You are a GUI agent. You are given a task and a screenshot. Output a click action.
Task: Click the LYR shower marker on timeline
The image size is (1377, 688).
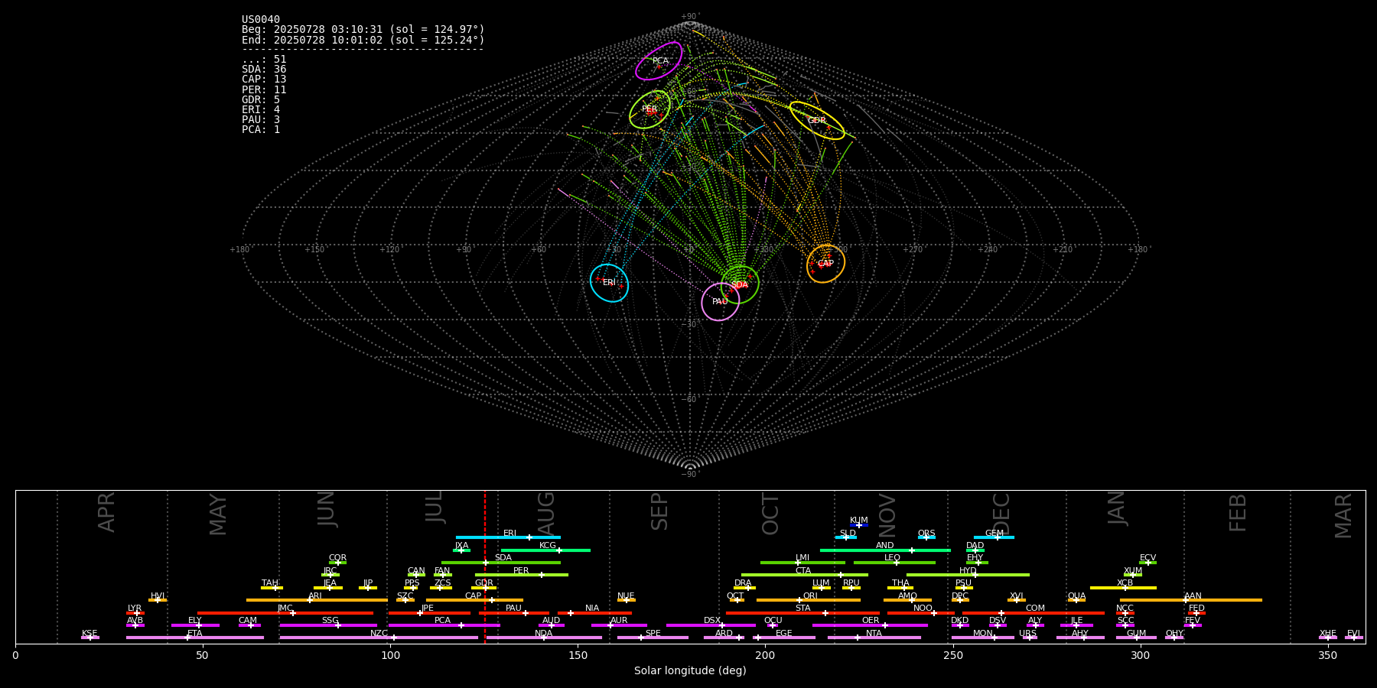(135, 613)
